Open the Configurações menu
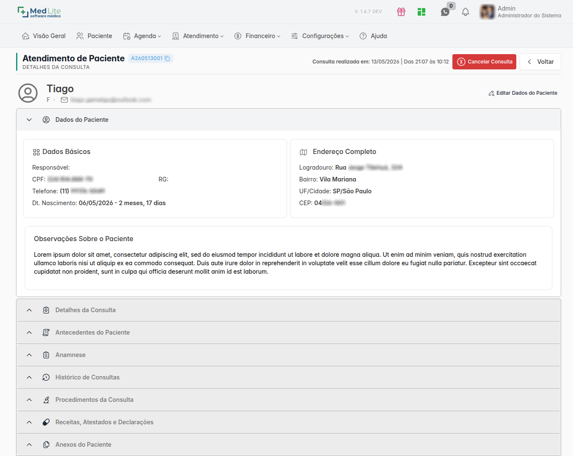The image size is (573, 456). point(320,36)
